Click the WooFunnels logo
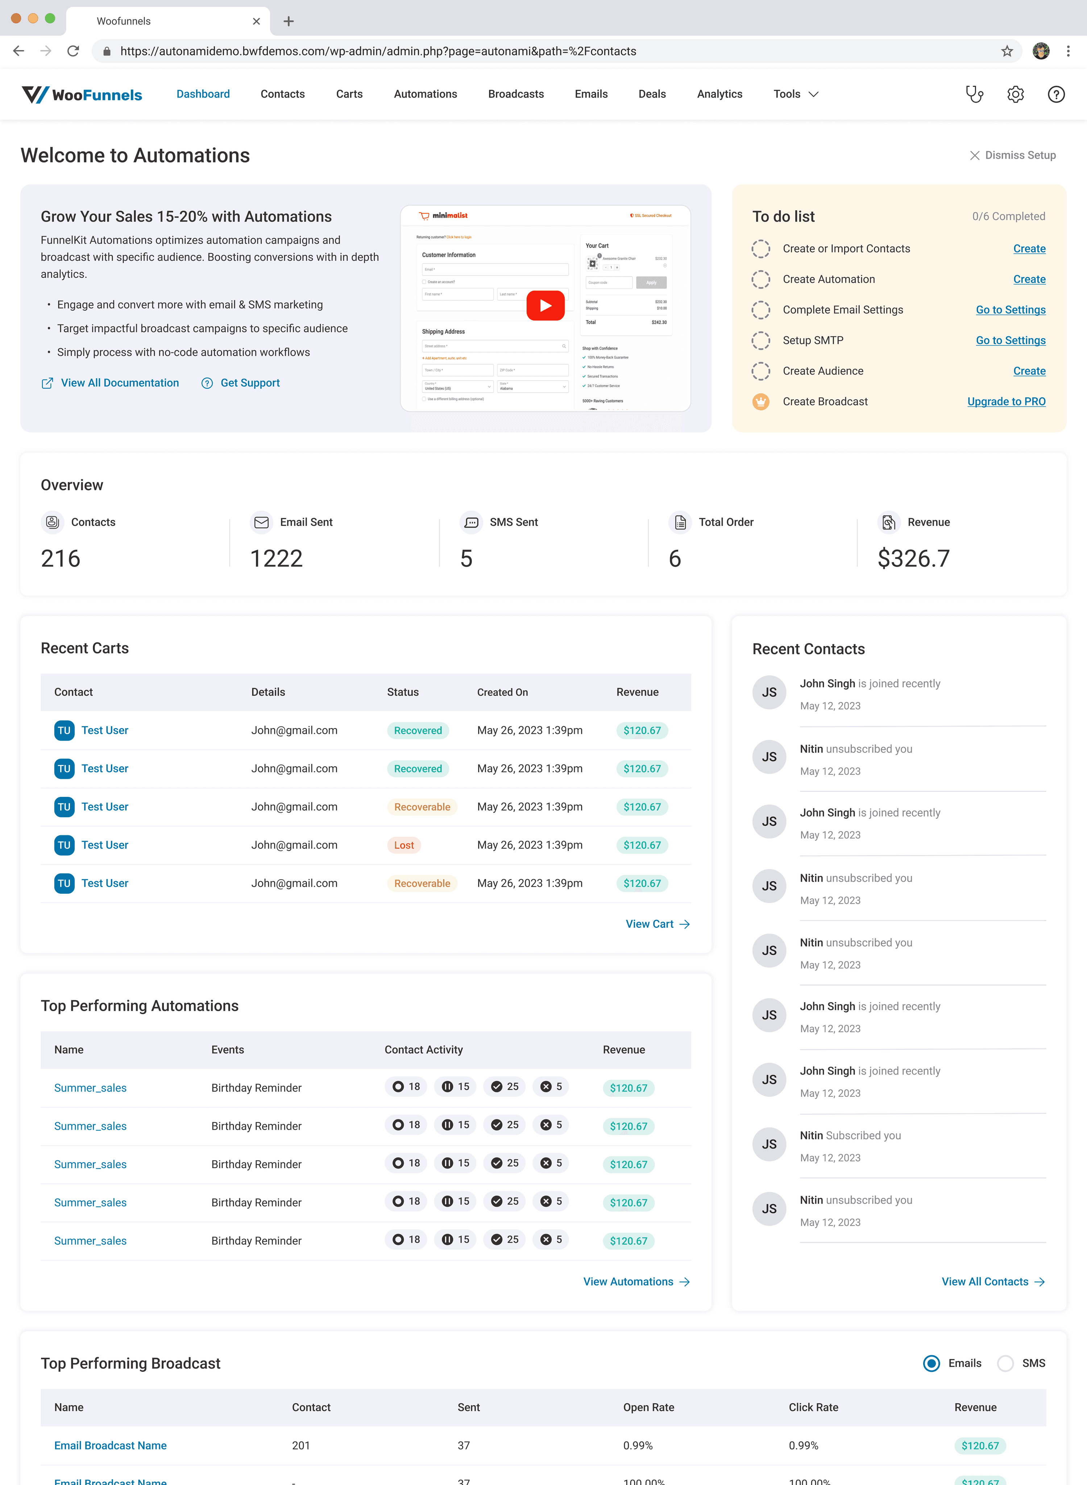This screenshot has height=1485, width=1087. [x=82, y=94]
